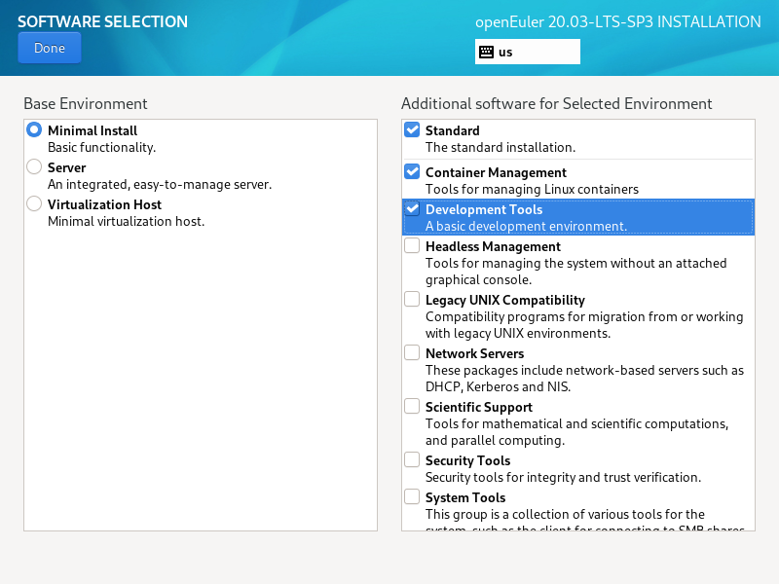This screenshot has height=584, width=779.
Task: Click the 'Headless Management' label
Action: tap(493, 247)
